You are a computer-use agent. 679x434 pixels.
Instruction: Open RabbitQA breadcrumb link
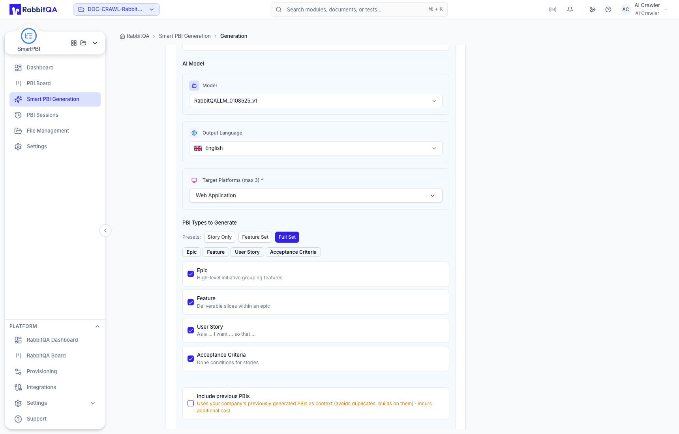138,36
